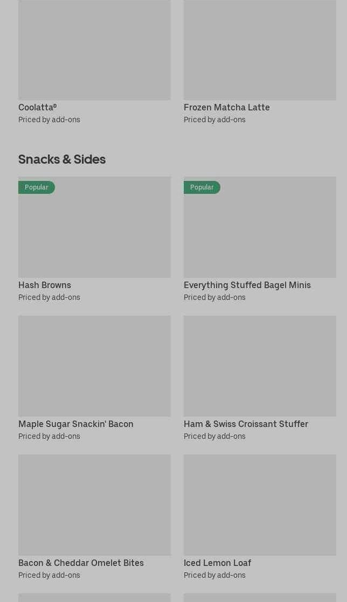
Task: Select the Iced Lemon Loaf title
Action: (x=217, y=563)
